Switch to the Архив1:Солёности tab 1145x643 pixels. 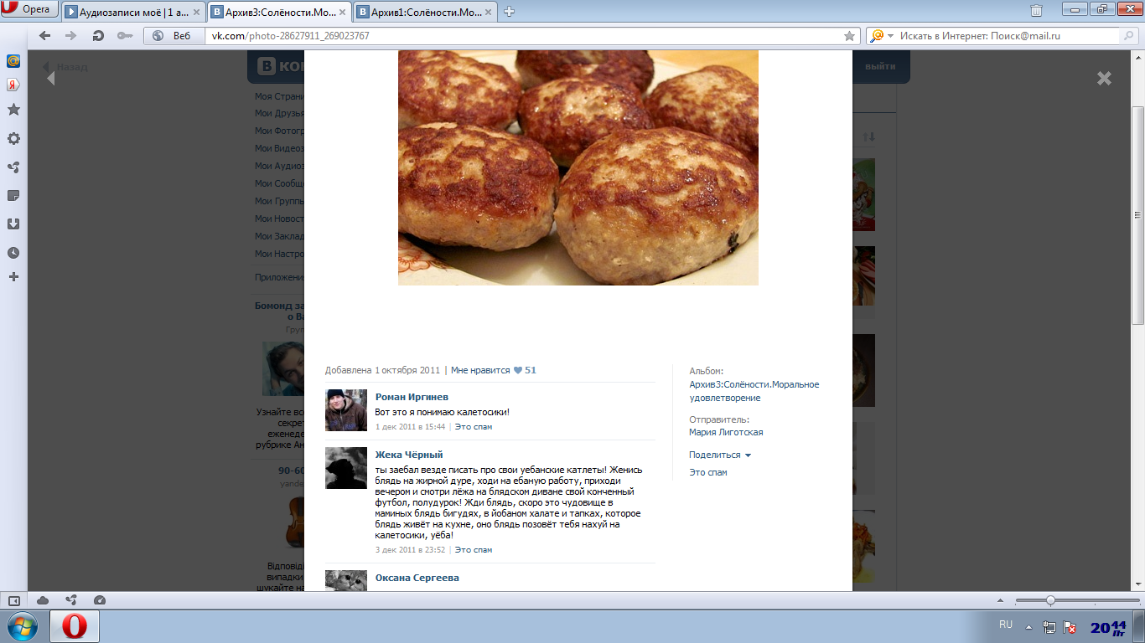click(x=425, y=12)
